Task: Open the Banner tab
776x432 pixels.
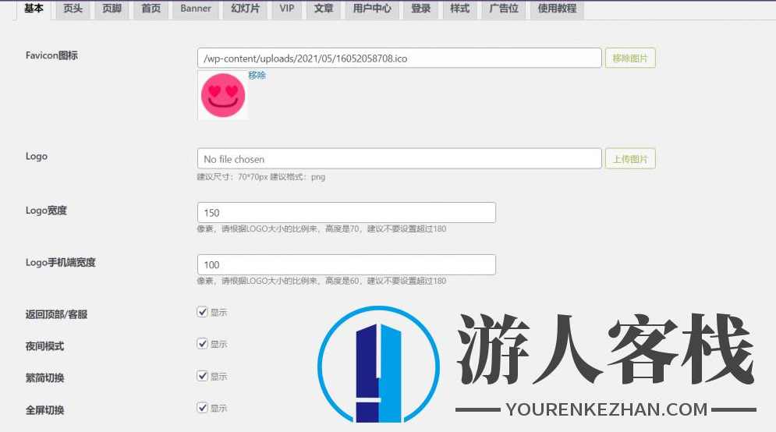Action: pyautogui.click(x=196, y=9)
